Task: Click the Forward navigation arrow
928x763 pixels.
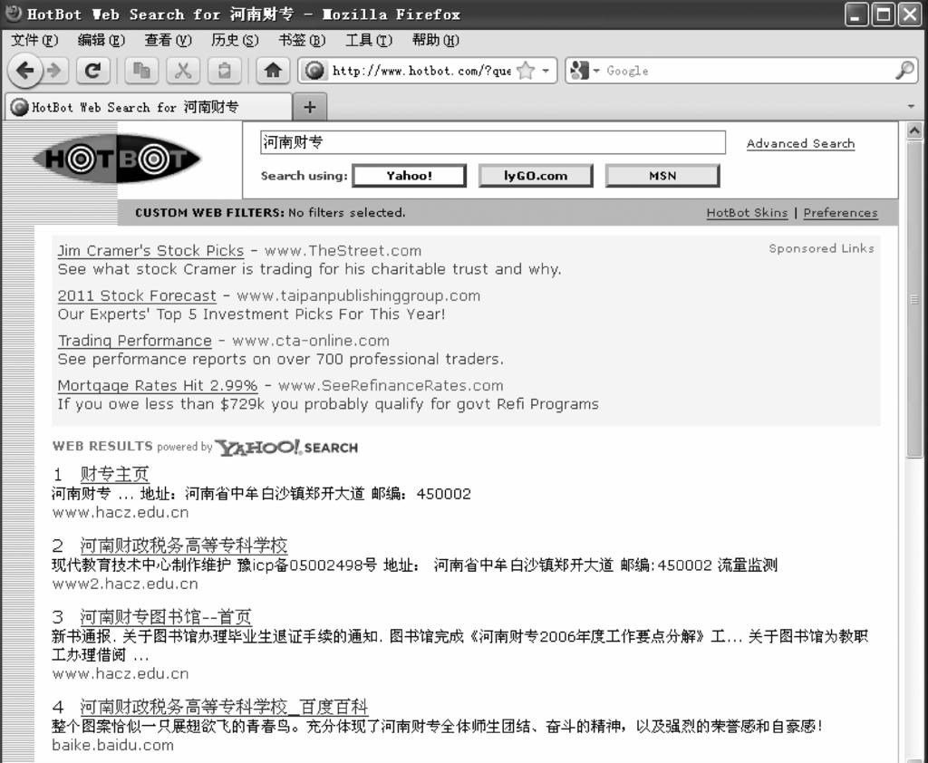Action: tap(55, 71)
